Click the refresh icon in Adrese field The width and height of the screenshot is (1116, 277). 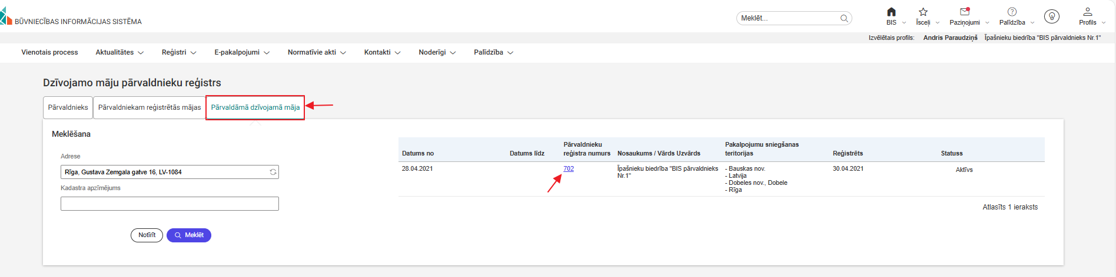273,172
